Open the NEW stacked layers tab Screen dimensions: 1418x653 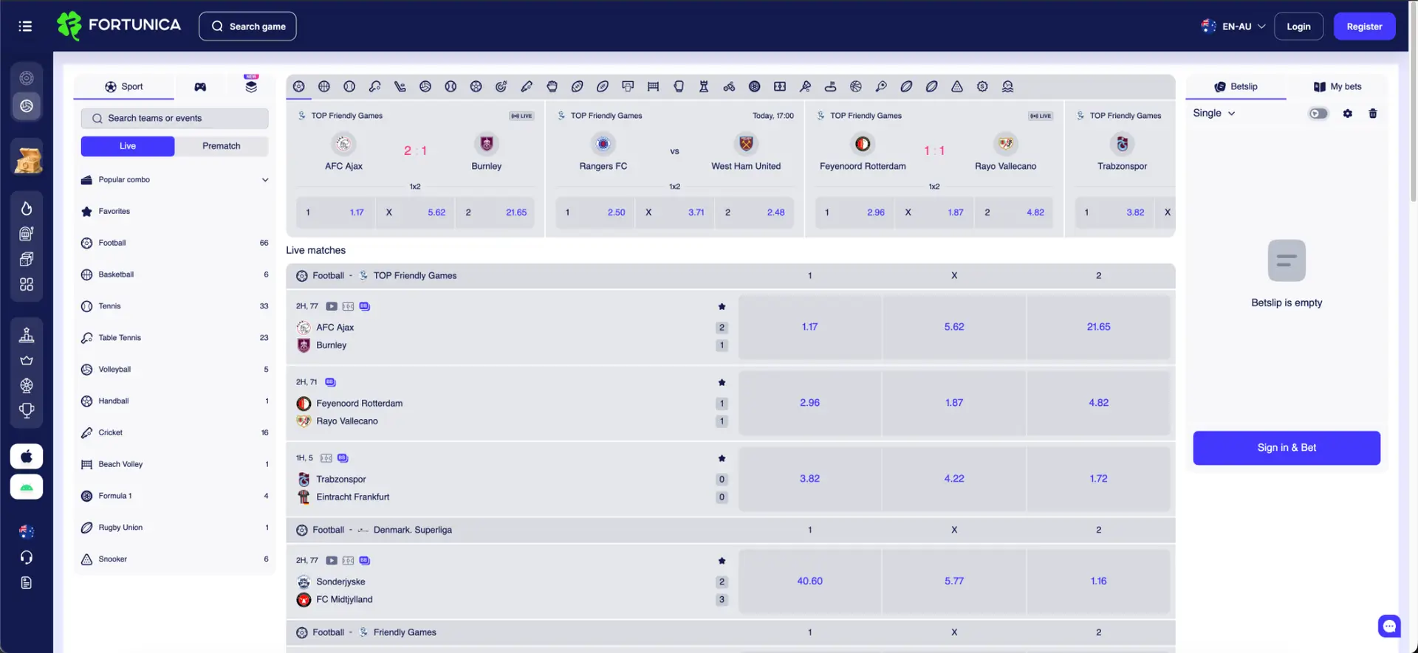point(251,86)
